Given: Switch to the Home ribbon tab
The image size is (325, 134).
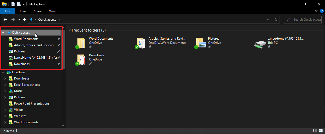Looking at the screenshot, I should (x=22, y=11).
